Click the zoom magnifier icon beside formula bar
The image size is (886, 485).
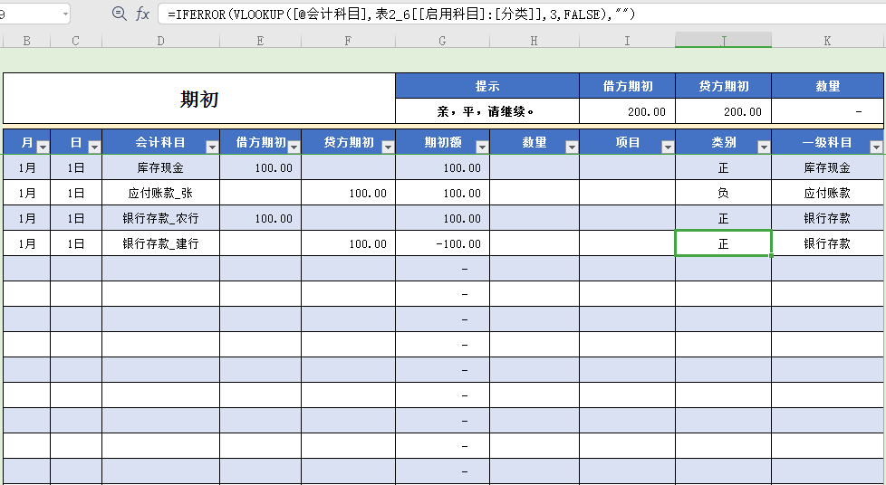click(x=120, y=14)
